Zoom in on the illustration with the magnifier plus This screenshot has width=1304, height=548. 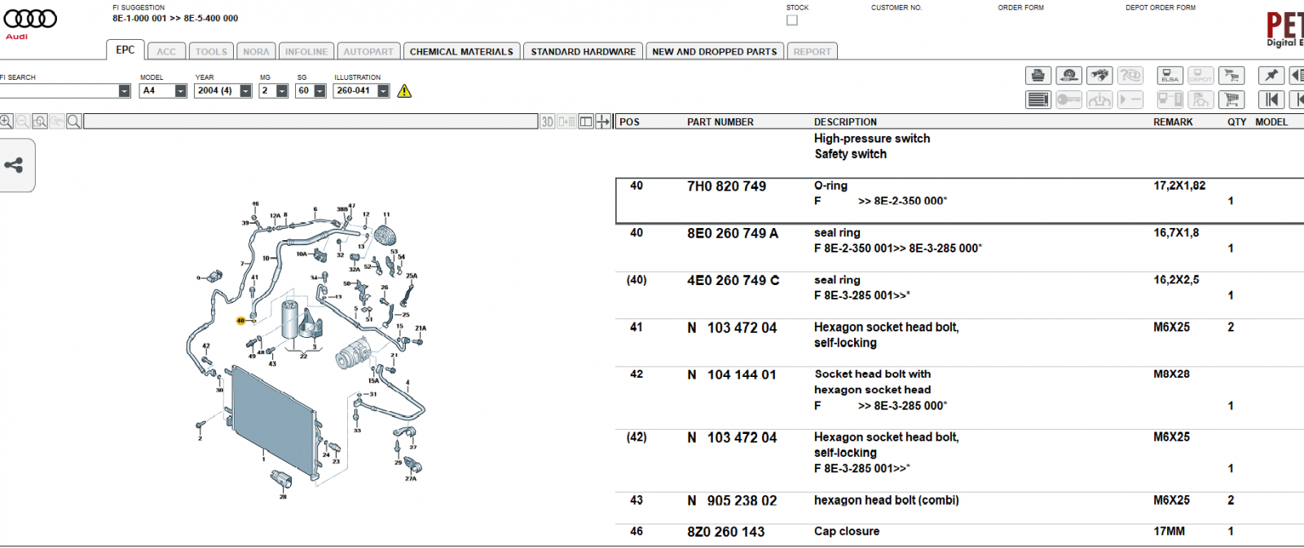click(x=7, y=121)
